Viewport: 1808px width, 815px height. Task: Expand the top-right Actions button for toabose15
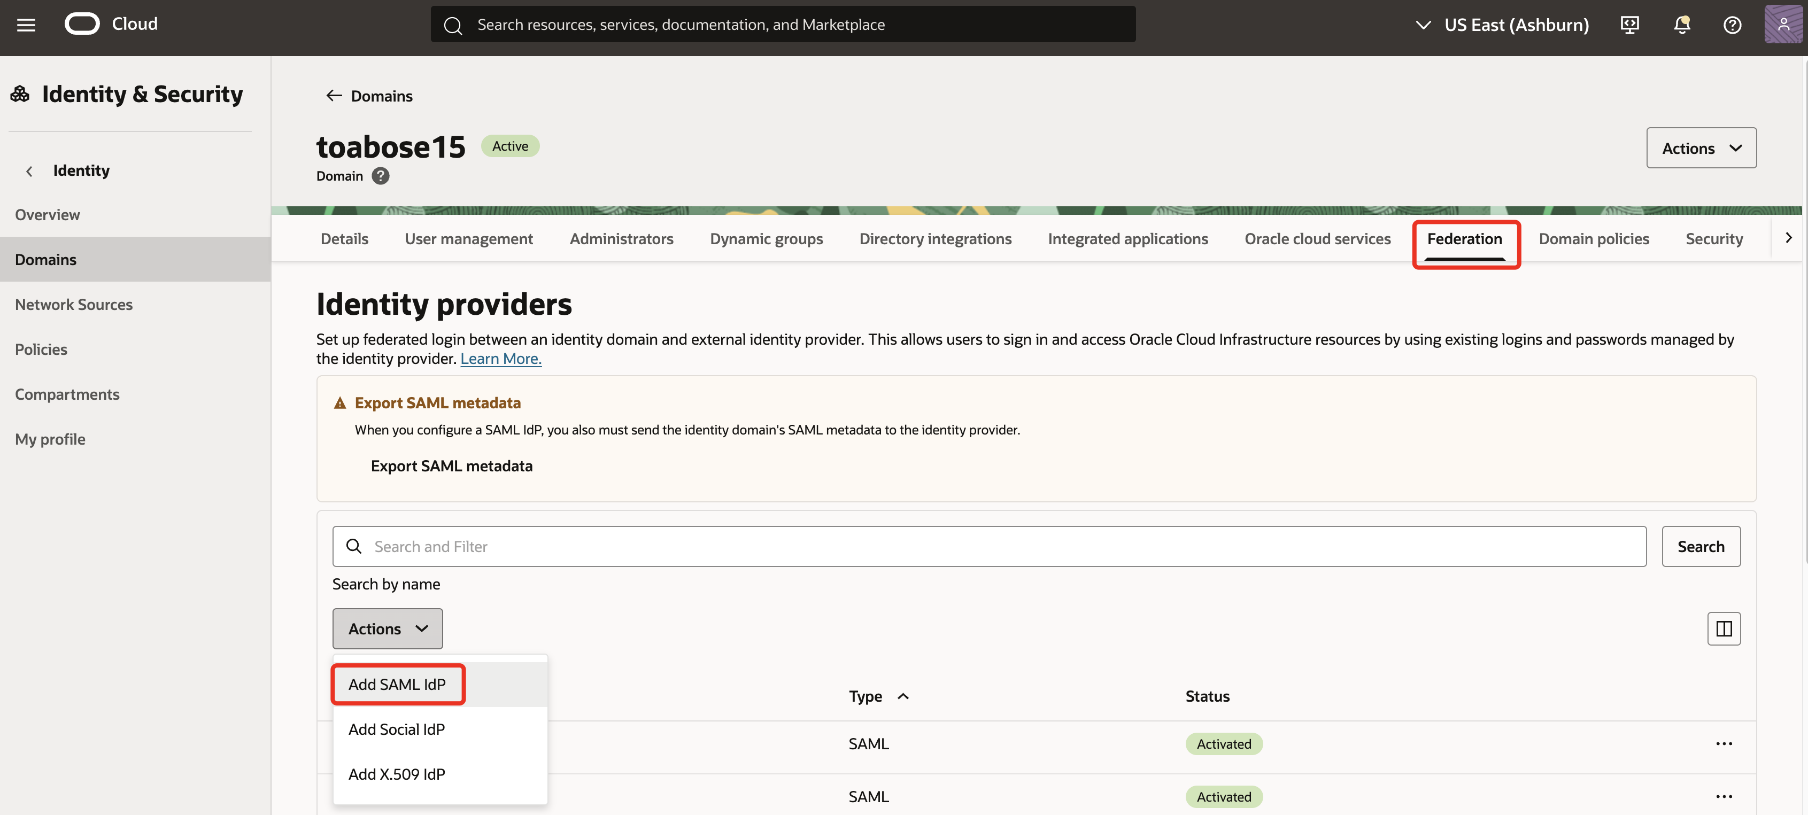1701,148
